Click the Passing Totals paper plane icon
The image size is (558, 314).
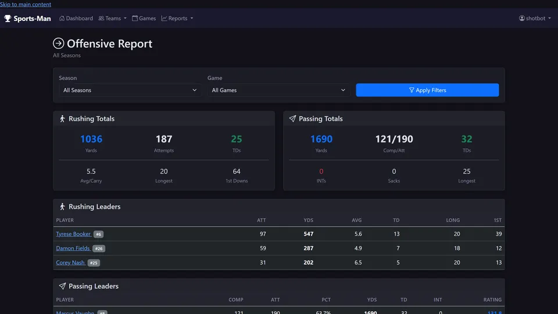[x=292, y=119]
